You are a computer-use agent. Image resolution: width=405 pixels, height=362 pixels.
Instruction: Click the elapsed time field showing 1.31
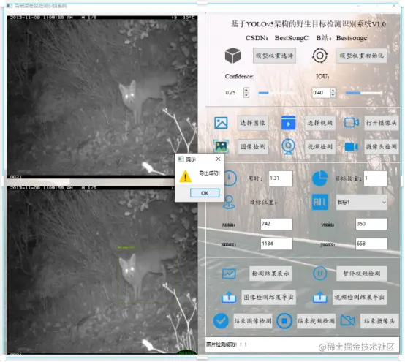[281, 178]
